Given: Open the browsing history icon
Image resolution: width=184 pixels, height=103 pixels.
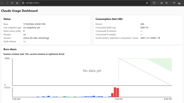Looking at the screenshot, I should coord(166,3).
